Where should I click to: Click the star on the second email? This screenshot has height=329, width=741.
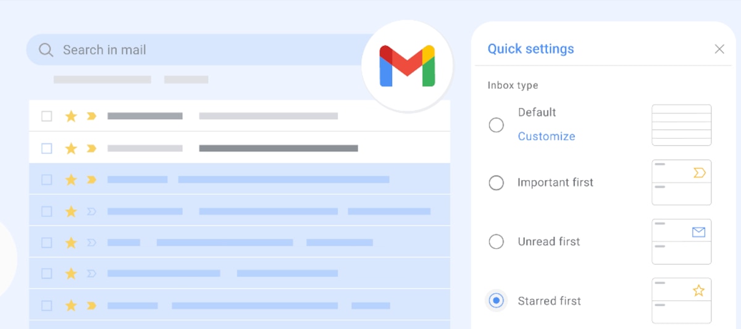(x=71, y=148)
